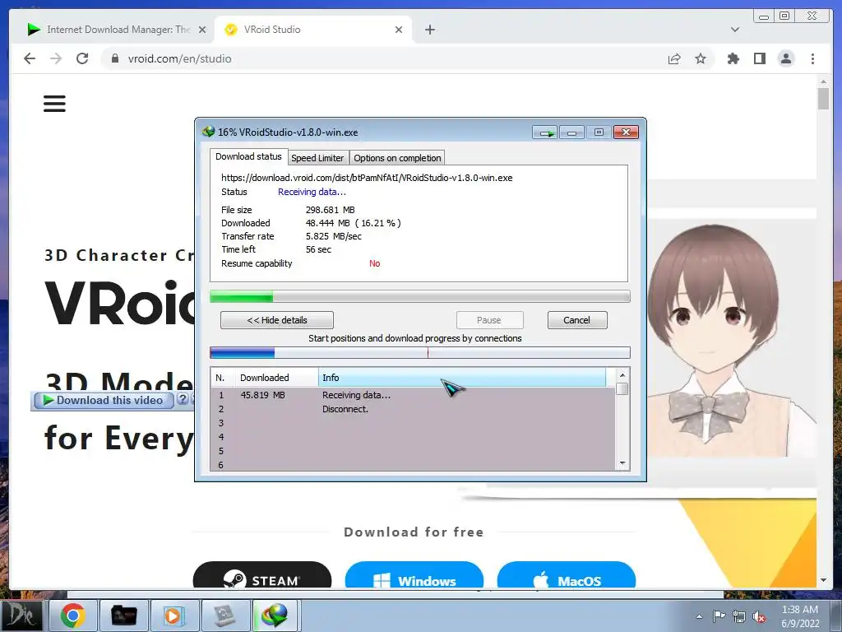This screenshot has width=842, height=632.
Task: Click the vroid.com/en/studio address field
Action: point(179,58)
